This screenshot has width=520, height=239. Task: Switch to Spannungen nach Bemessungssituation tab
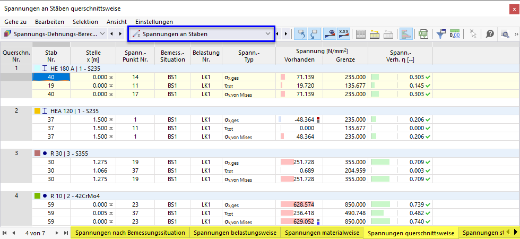coord(130,233)
